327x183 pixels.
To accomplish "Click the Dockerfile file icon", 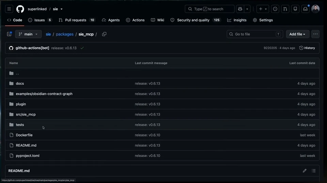I will click(x=12, y=135).
